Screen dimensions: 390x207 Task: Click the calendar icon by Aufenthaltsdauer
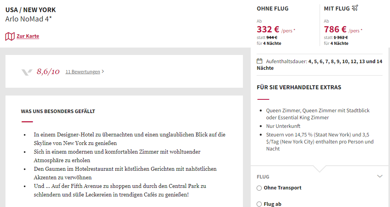click(259, 61)
